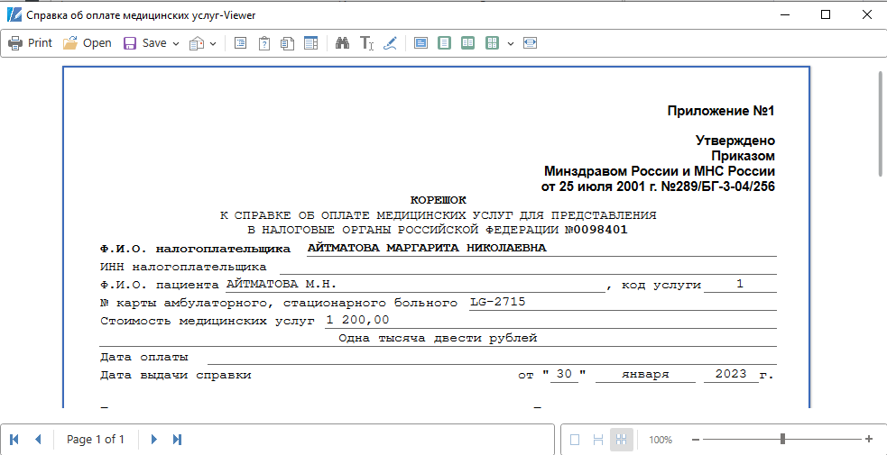Click the signature pen icon
The height and width of the screenshot is (455, 887).
[x=390, y=43]
